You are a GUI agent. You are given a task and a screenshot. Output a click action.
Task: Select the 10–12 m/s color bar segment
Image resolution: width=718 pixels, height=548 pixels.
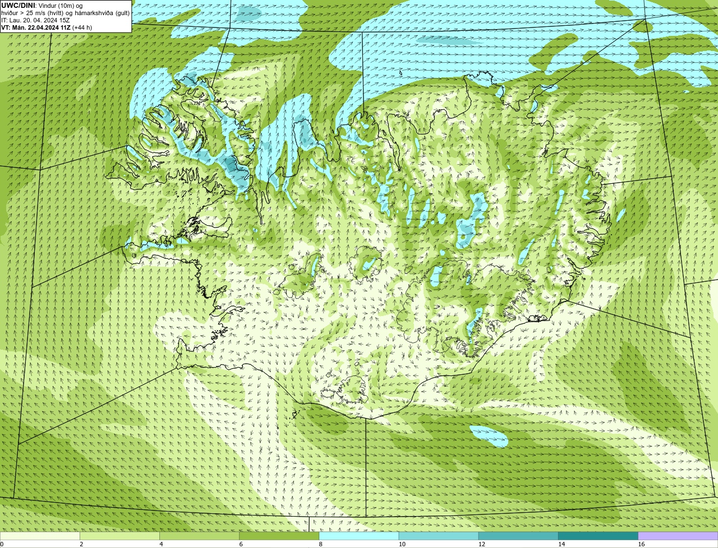(x=439, y=536)
